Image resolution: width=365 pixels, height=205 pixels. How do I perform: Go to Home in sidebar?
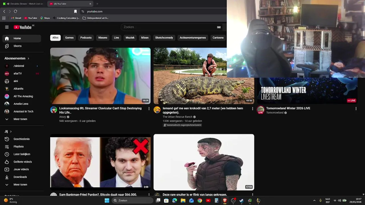click(22, 38)
